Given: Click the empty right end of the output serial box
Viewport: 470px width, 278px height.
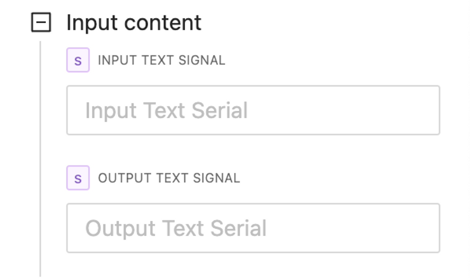Looking at the screenshot, I should coord(411,228).
